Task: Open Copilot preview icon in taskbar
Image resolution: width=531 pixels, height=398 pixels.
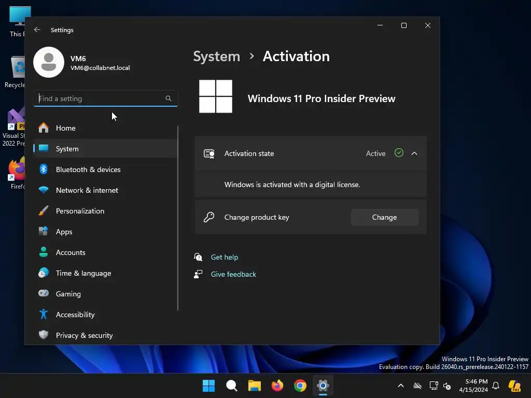Action: click(x=514, y=386)
